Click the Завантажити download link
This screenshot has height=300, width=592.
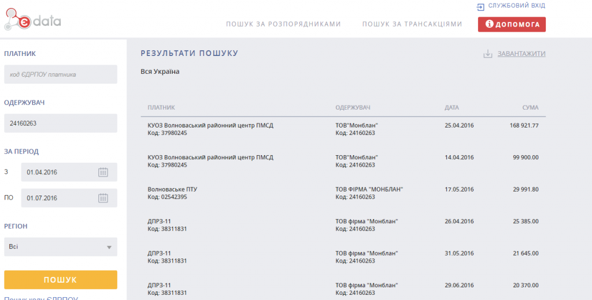[521, 54]
